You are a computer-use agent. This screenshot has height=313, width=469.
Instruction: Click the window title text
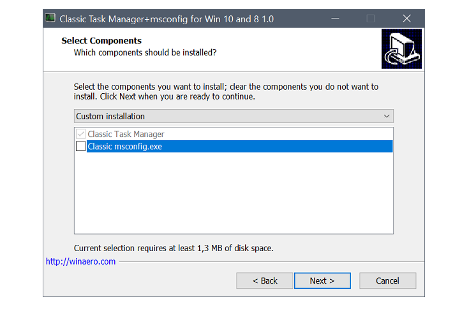pyautogui.click(x=167, y=18)
